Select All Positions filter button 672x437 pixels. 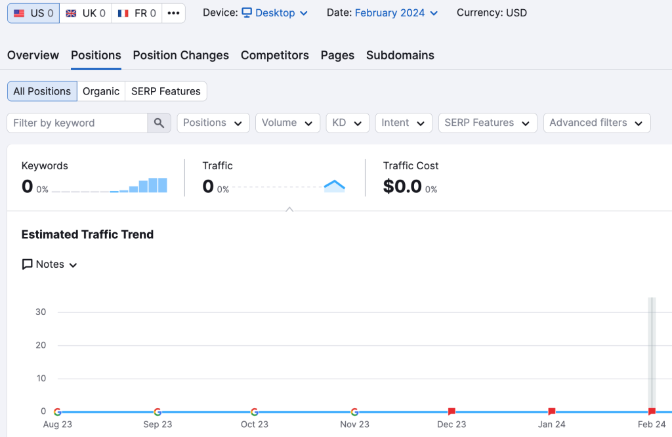click(42, 91)
